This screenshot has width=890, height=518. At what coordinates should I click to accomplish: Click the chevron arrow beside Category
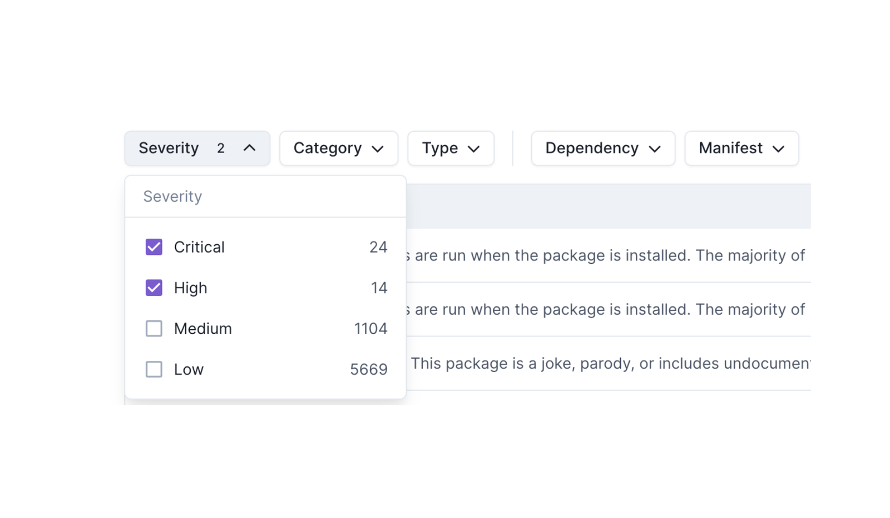pyautogui.click(x=378, y=149)
